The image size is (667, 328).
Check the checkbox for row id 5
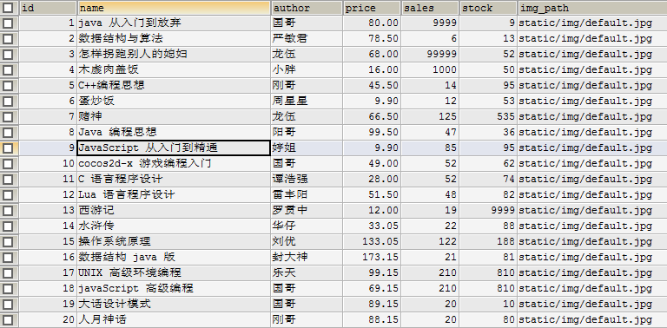click(8, 85)
